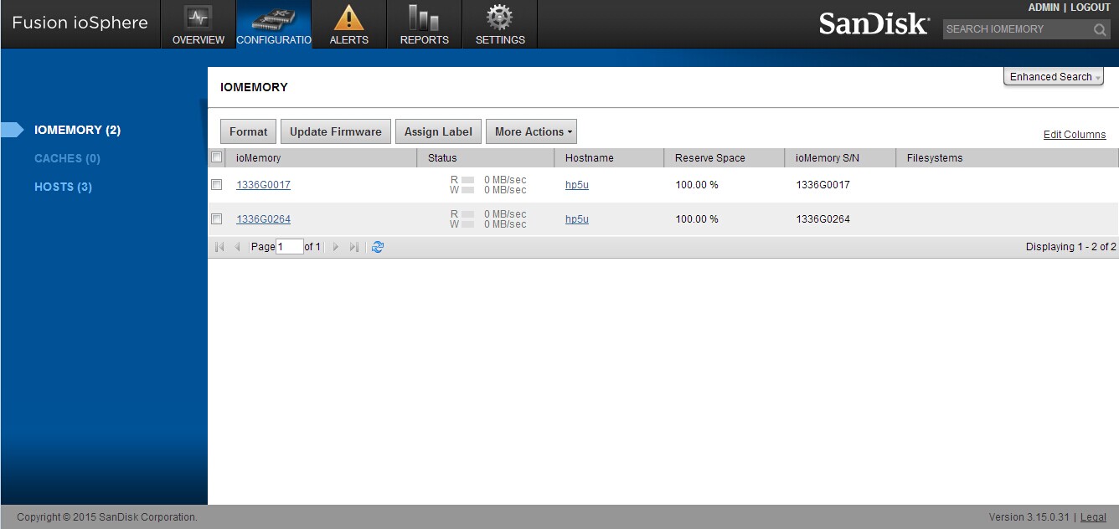Image resolution: width=1119 pixels, height=529 pixels.
Task: Open the Overview tab
Action: (199, 24)
